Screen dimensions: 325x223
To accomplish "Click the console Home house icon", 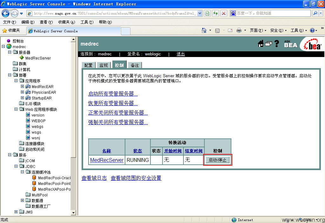I will [x=261, y=44].
